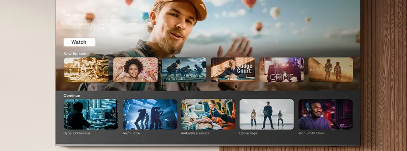This screenshot has height=151, width=407.
Task: Click the "Dance Hype" title text
Action: click(x=249, y=133)
